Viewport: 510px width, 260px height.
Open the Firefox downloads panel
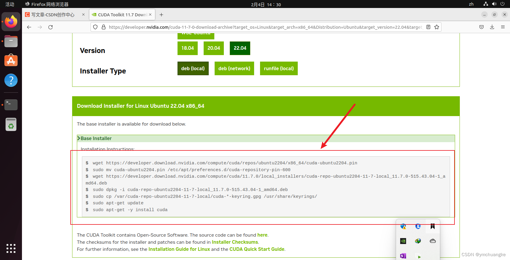(492, 27)
